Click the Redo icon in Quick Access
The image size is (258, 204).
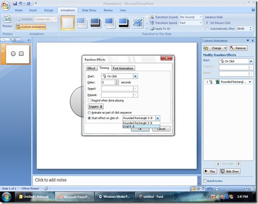[28, 3]
